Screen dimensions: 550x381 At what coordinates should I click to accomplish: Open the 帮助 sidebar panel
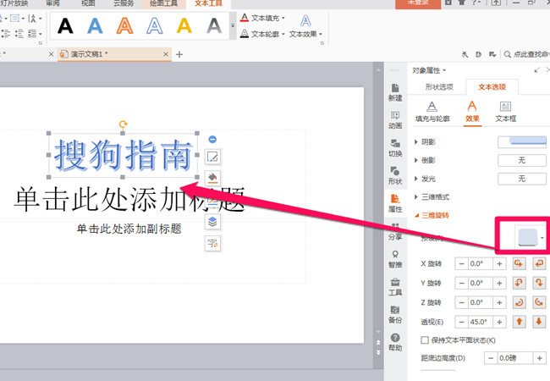395,342
